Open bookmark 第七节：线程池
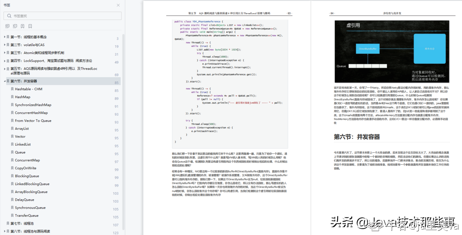The height and width of the screenshot is (235, 462). (x=22, y=223)
